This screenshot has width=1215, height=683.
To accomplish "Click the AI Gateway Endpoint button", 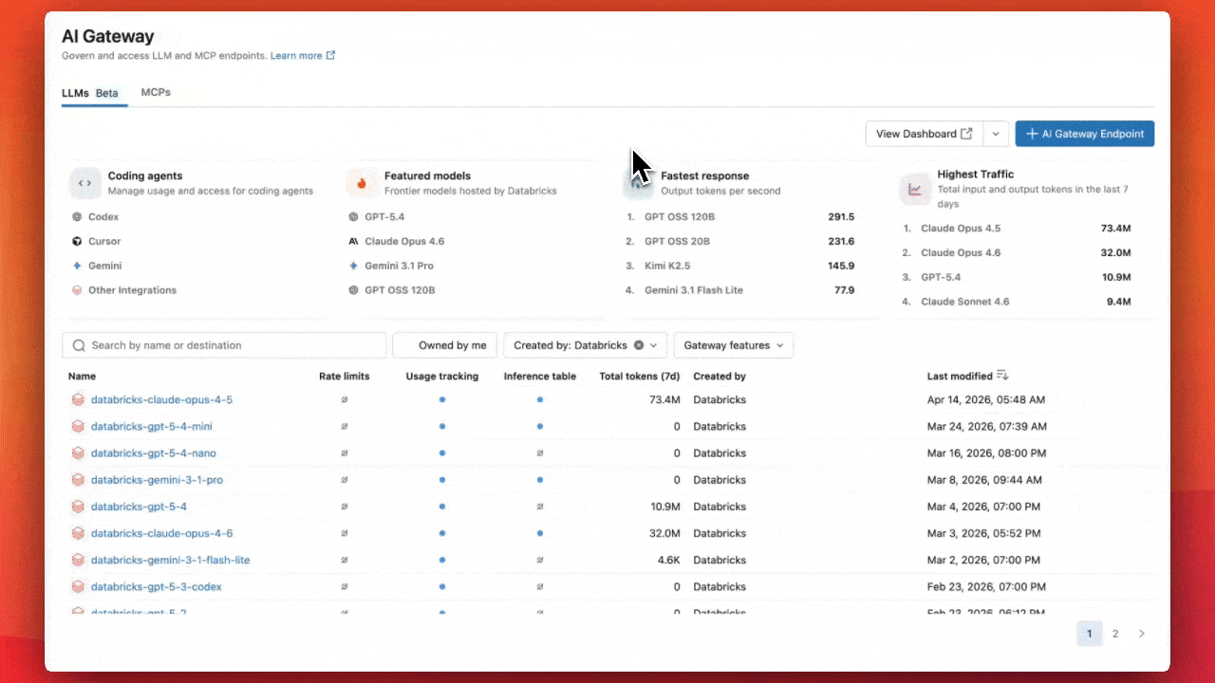I will click(x=1084, y=133).
